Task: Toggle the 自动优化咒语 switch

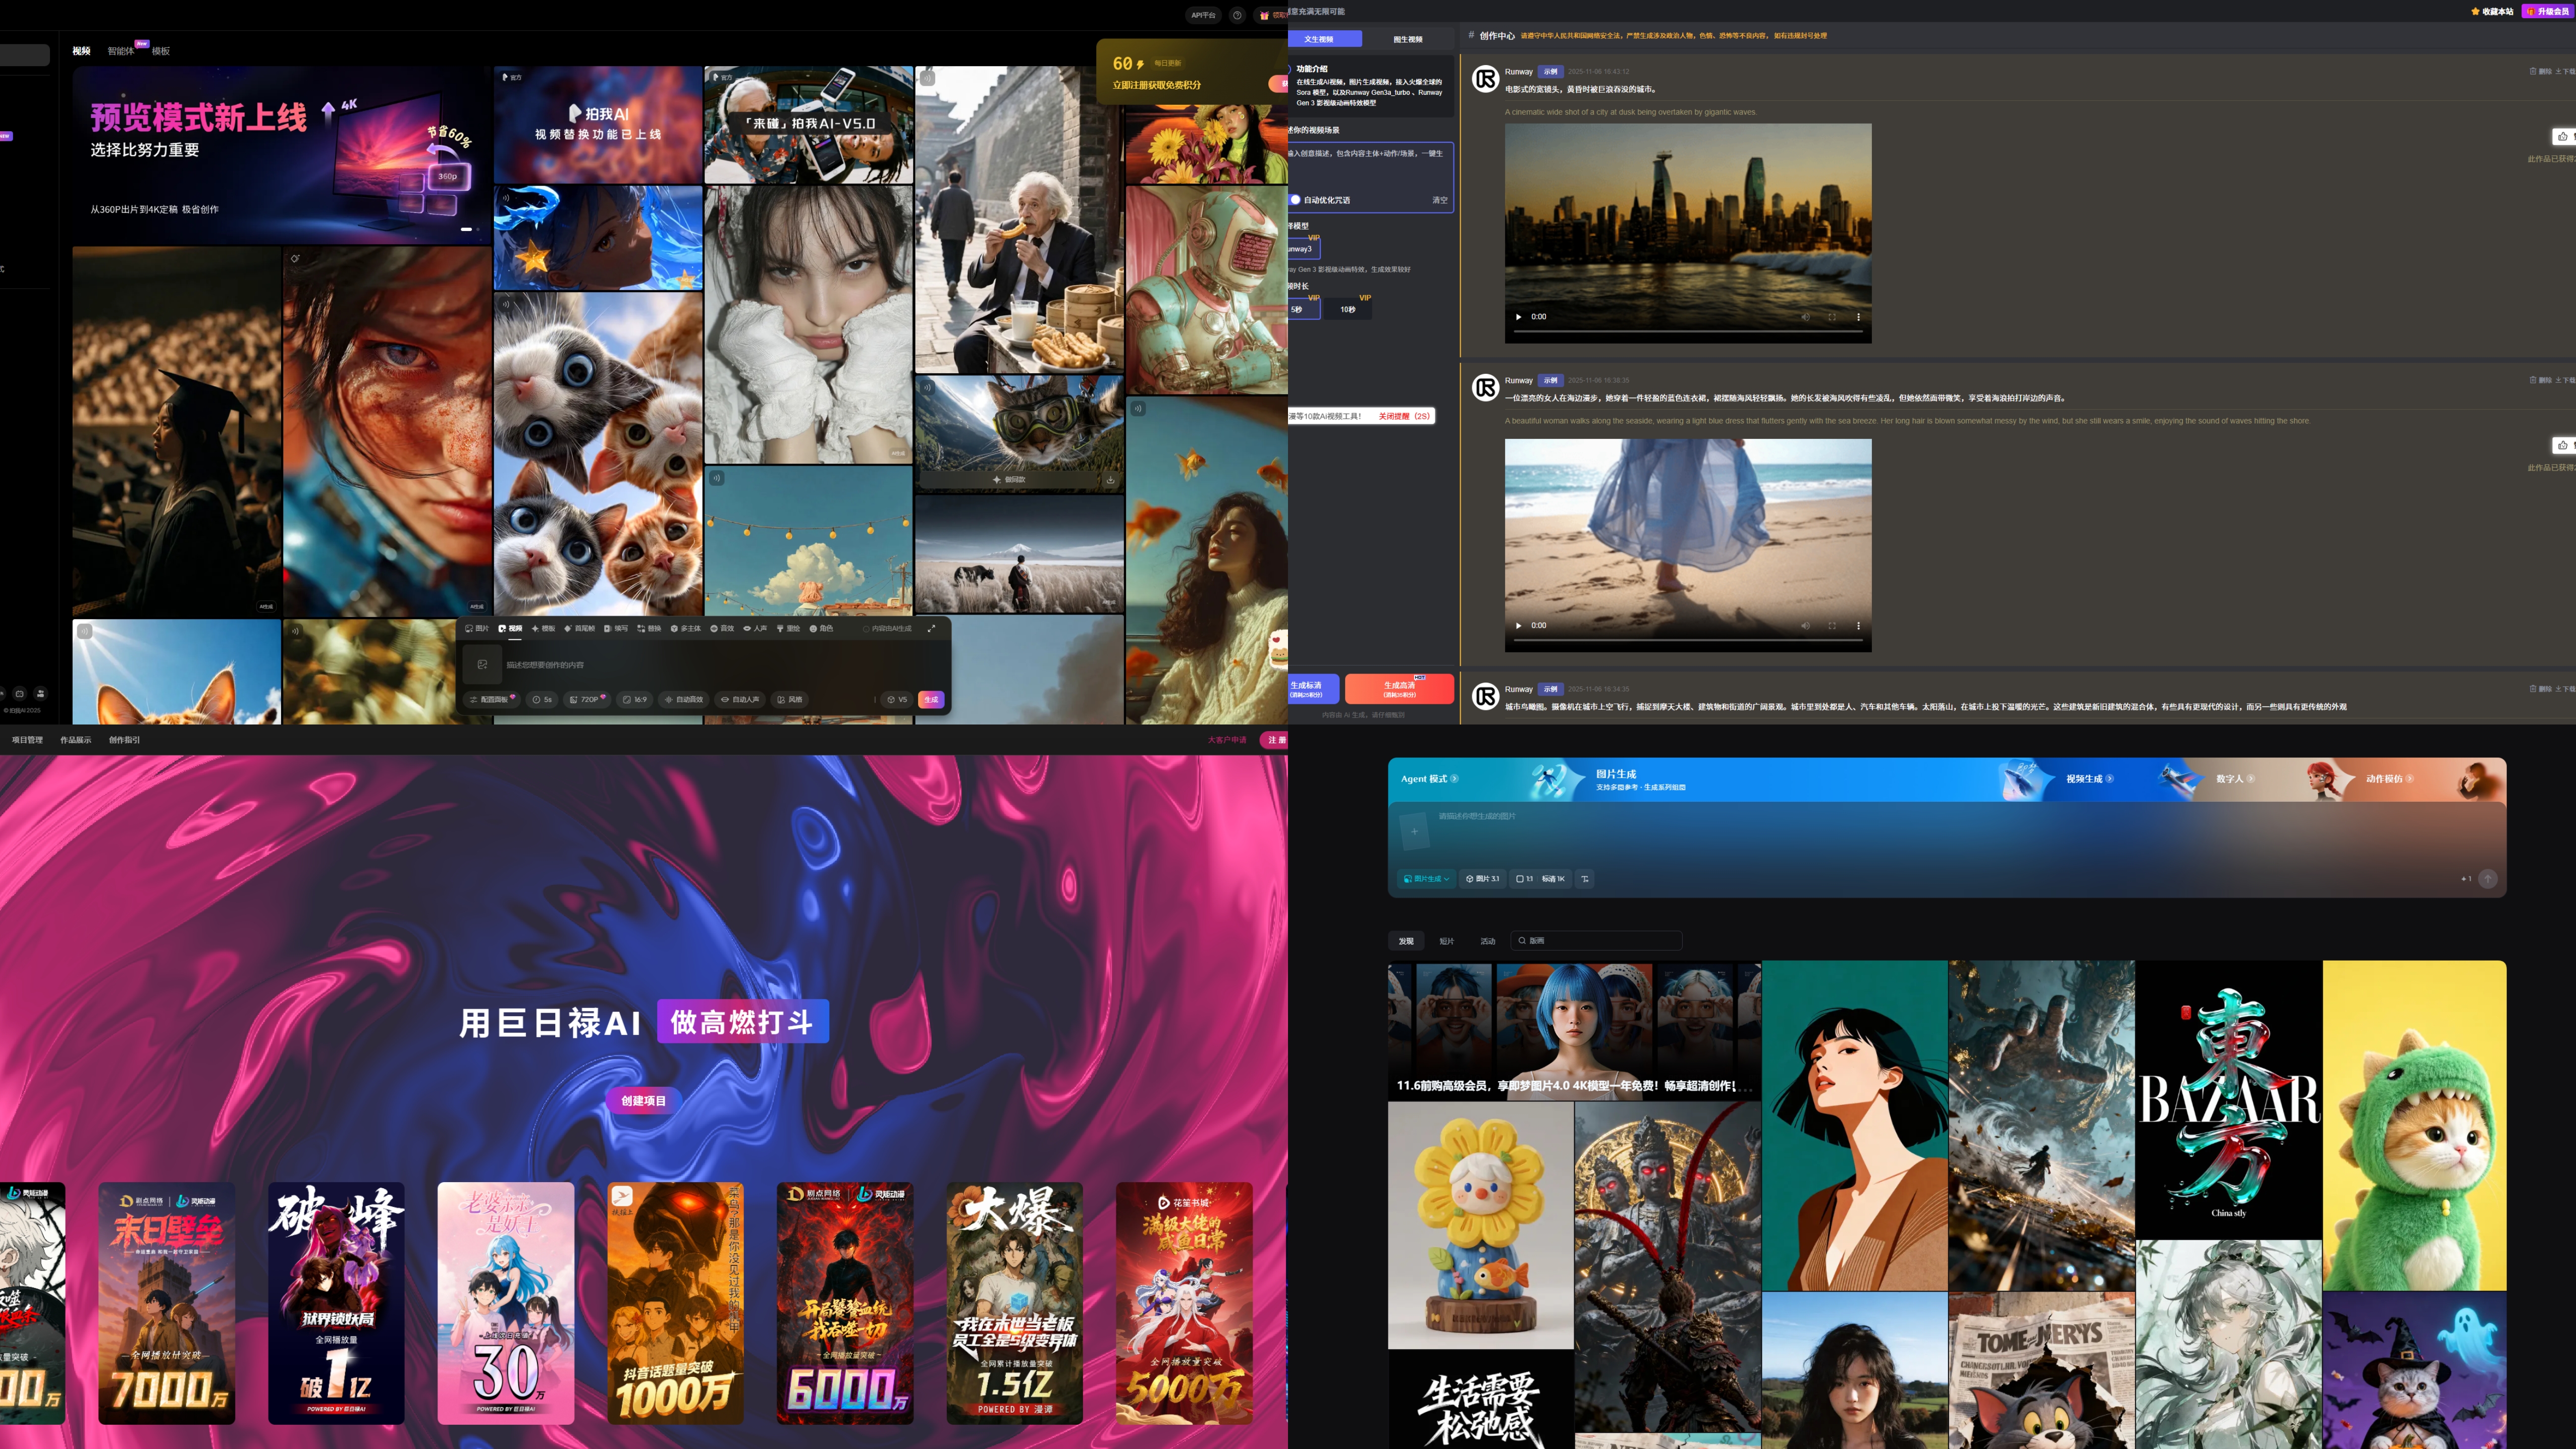Action: [x=1295, y=200]
